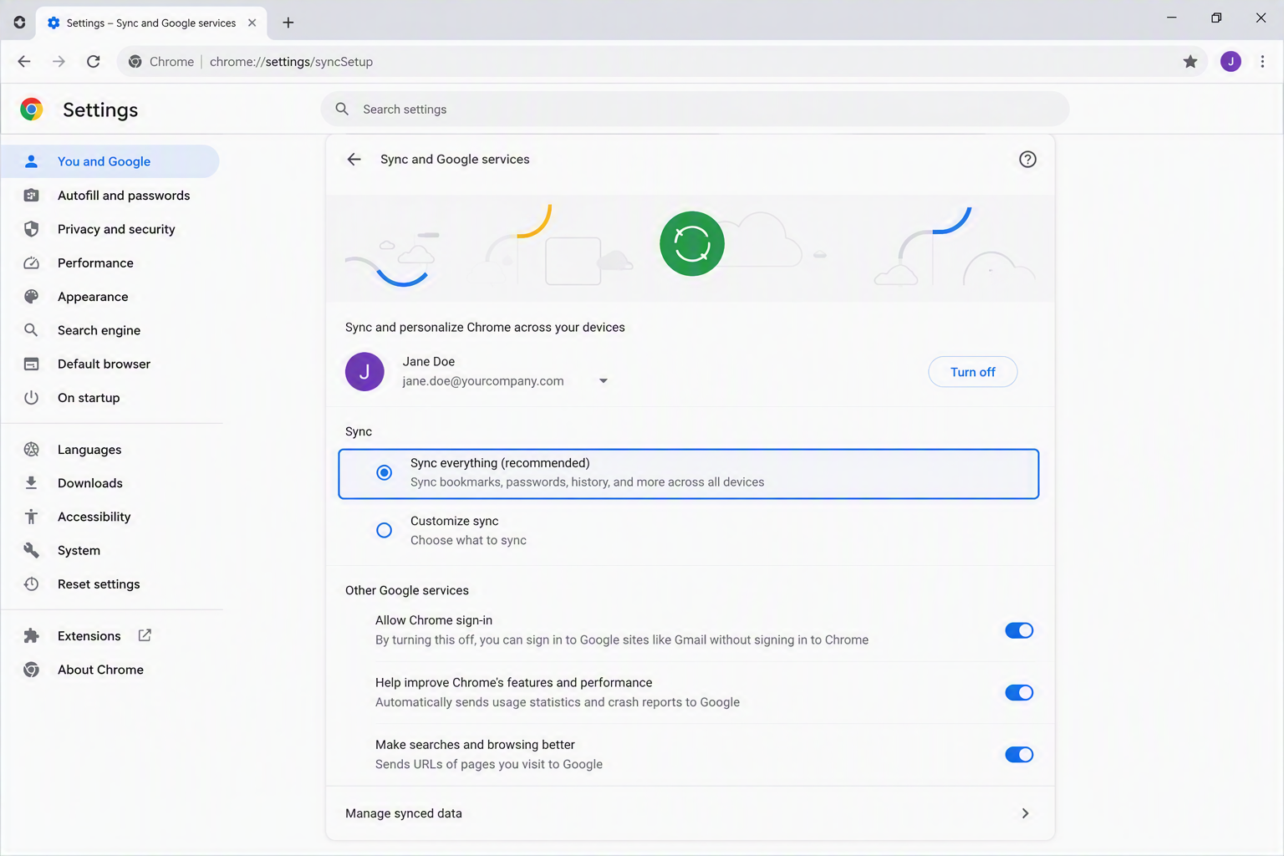
Task: Restore down the Chrome window
Action: coord(1216,18)
